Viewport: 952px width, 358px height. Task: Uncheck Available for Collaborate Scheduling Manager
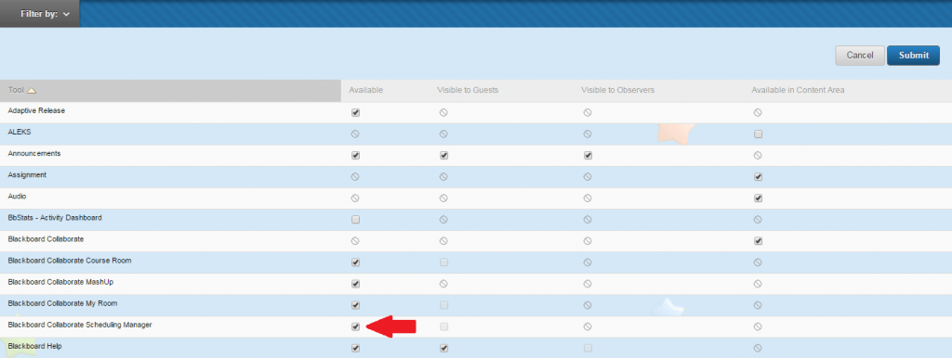(356, 326)
